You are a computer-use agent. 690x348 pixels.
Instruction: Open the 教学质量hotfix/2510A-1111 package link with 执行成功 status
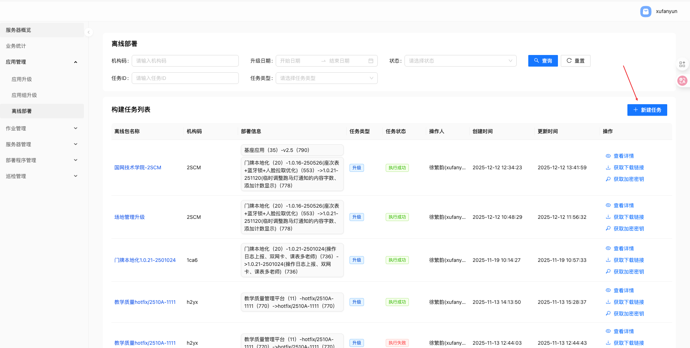145,302
